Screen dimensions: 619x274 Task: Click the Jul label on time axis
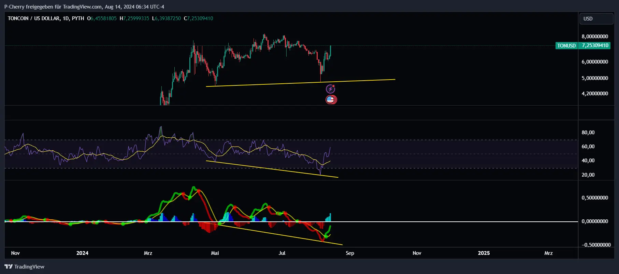pos(282,253)
